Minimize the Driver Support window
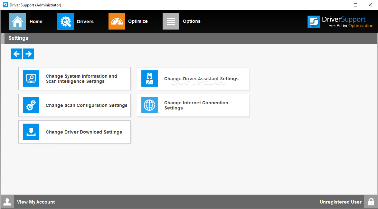The height and width of the screenshot is (209, 378). (341, 5)
